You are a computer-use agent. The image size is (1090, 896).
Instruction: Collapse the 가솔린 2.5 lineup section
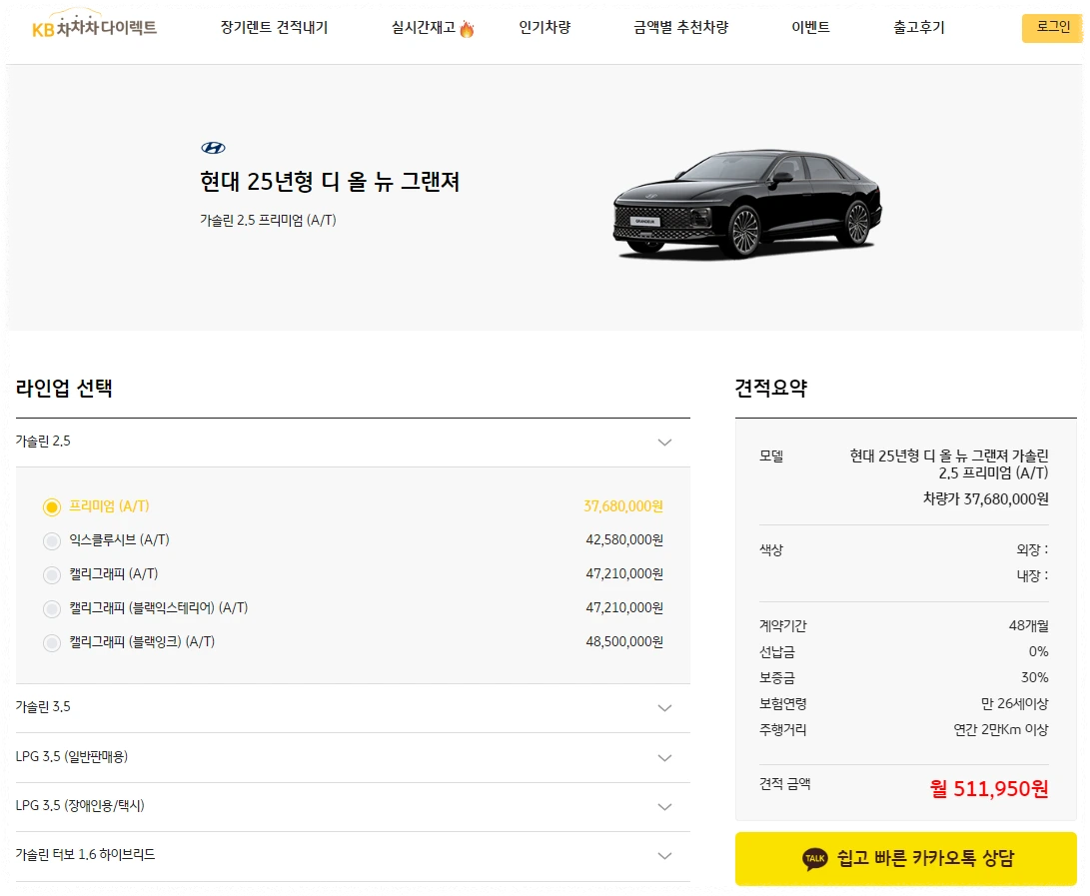[x=664, y=441]
